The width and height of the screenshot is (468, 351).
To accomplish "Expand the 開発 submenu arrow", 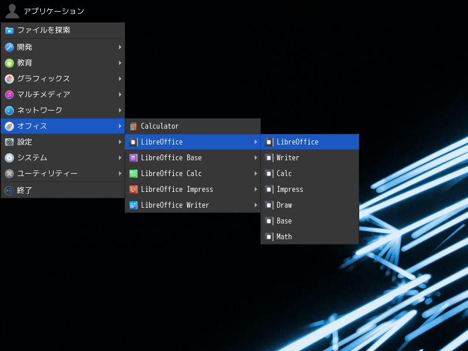I will coord(120,47).
